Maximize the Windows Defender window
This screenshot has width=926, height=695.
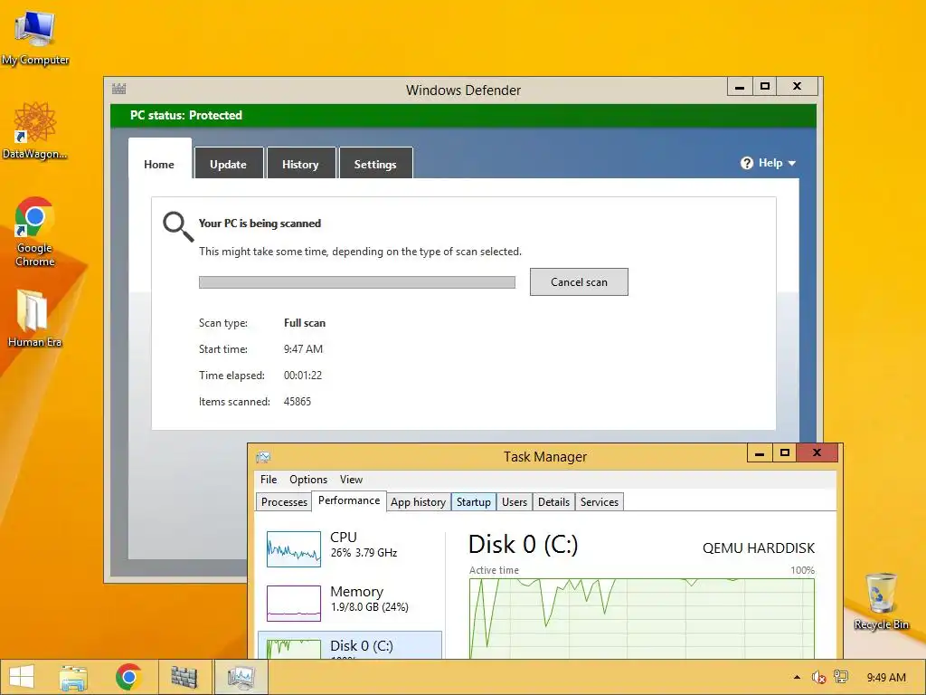click(765, 86)
